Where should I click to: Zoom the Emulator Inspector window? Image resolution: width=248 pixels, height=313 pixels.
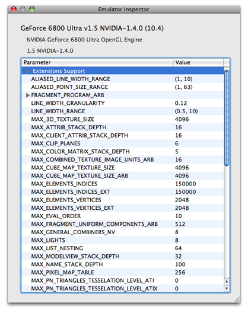tap(32, 9)
